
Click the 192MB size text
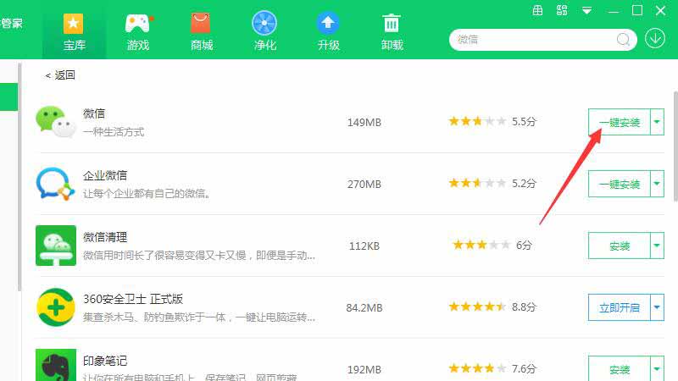coord(364,369)
